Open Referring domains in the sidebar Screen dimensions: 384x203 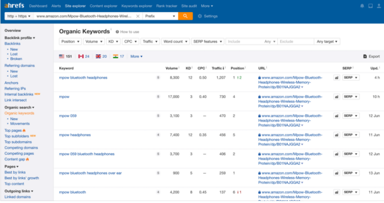pos(20,66)
